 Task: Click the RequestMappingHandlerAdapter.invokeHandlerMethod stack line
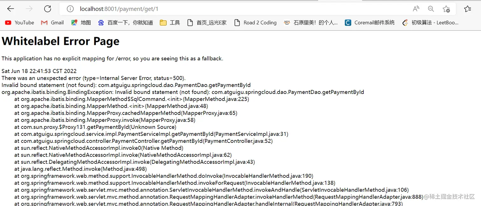coord(219,197)
